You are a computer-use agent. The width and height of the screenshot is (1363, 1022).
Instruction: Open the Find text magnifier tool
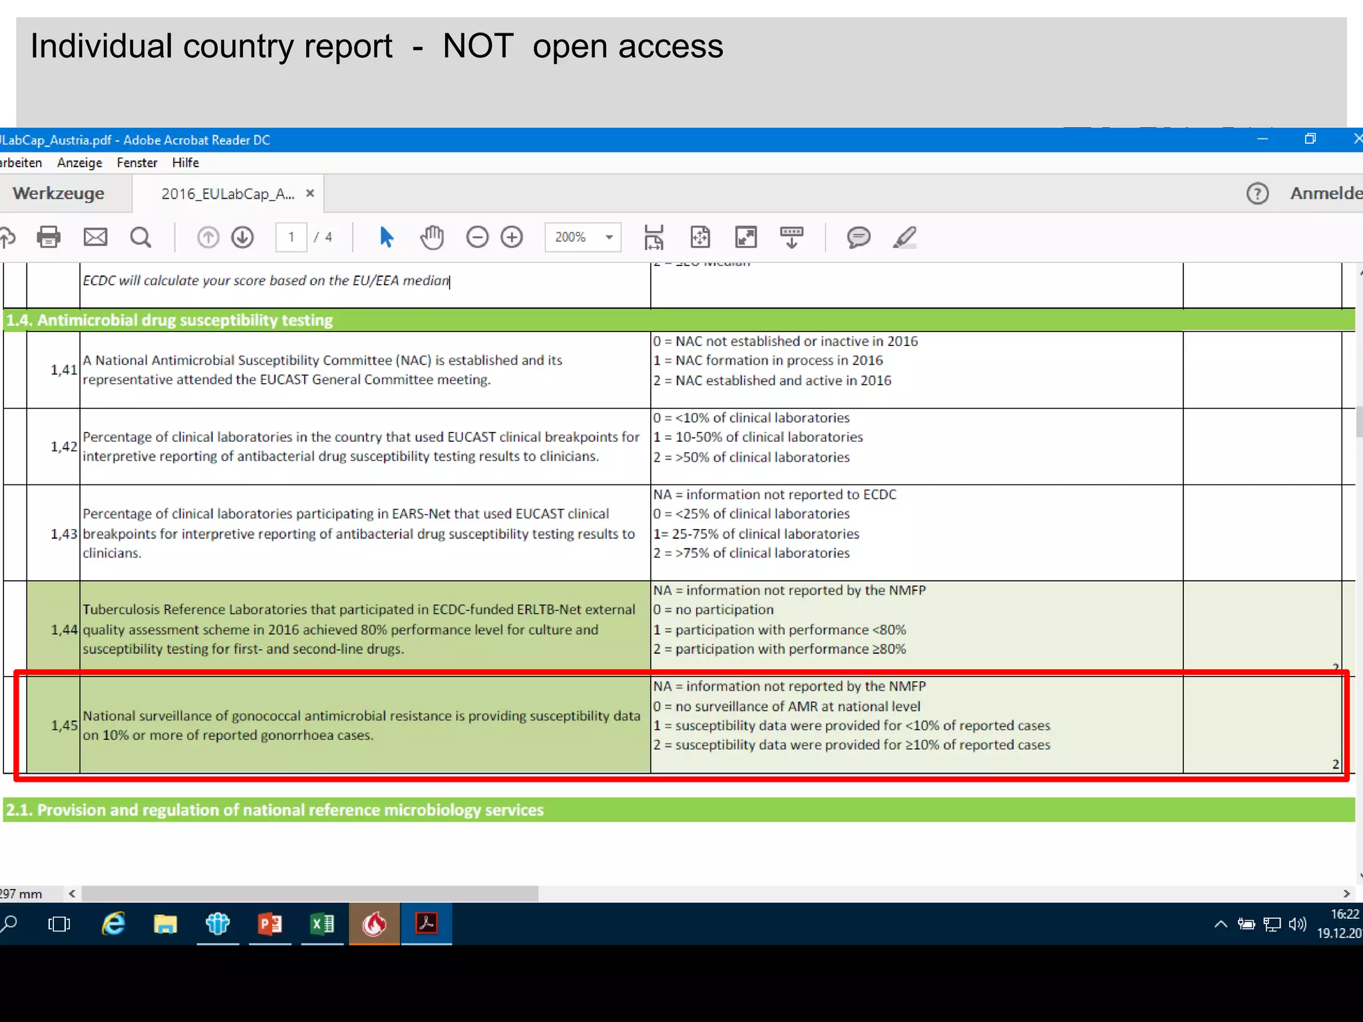pos(140,237)
